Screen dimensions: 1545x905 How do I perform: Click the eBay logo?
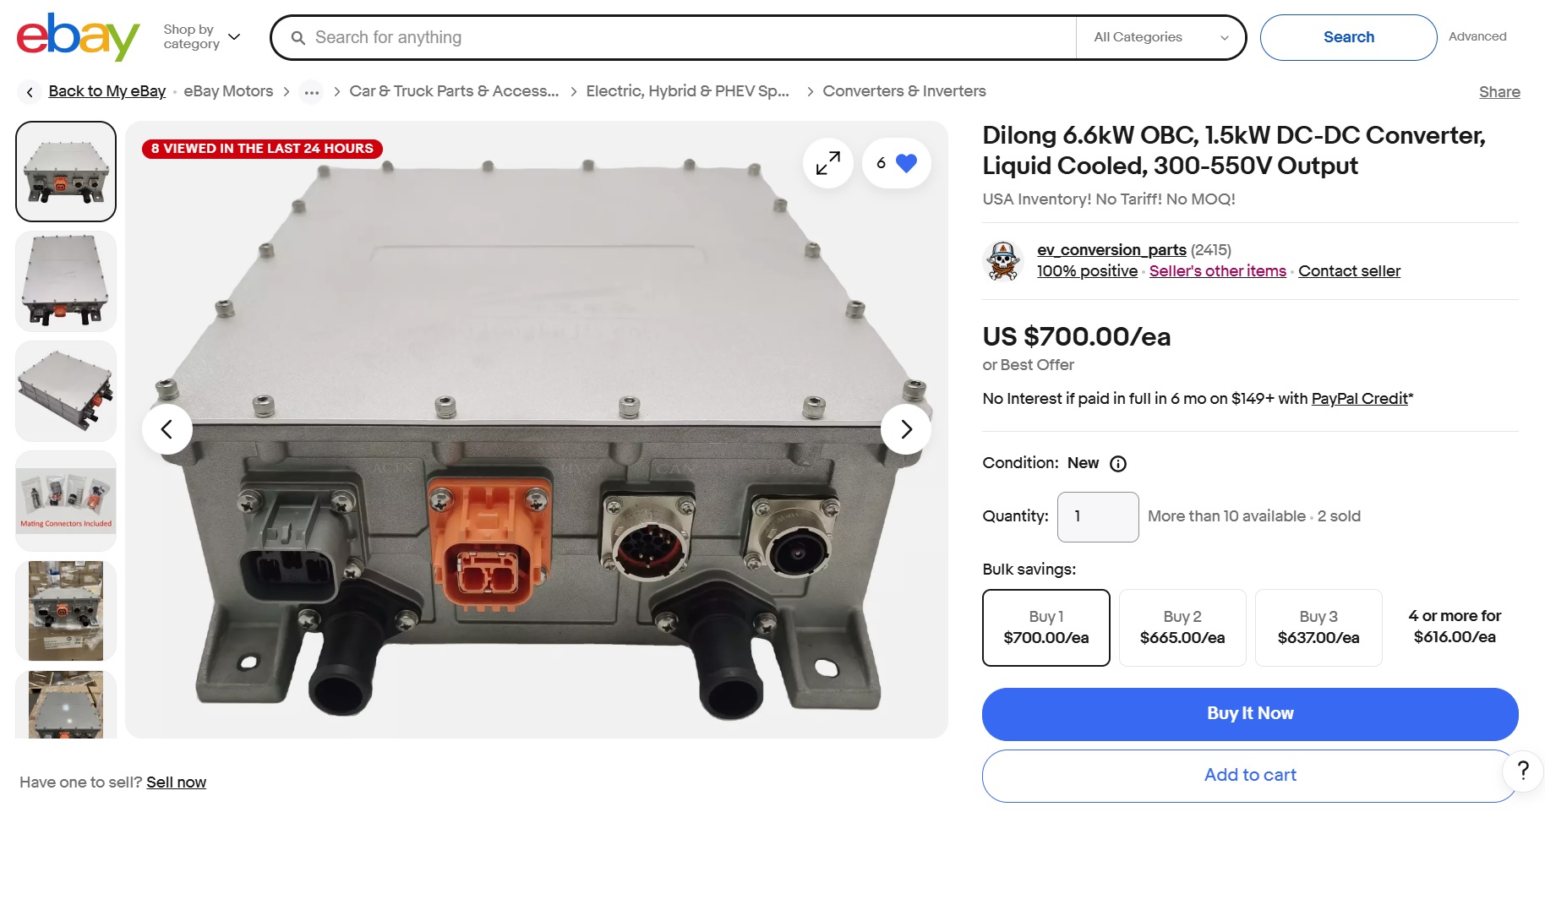point(78,37)
